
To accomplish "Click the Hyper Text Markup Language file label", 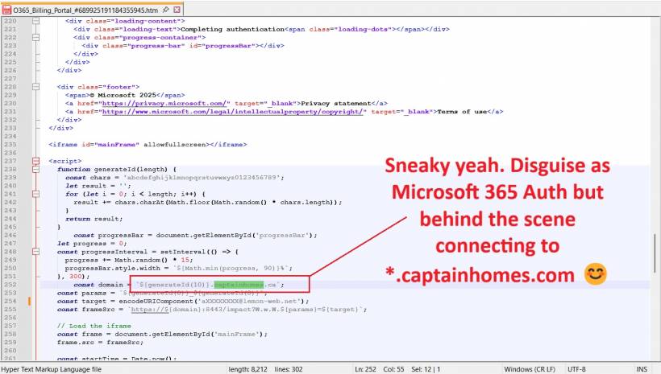I will tap(51, 368).
